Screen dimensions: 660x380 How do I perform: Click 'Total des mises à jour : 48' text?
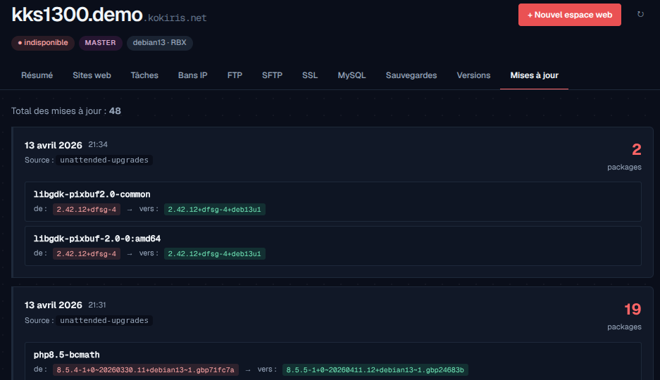(x=66, y=111)
